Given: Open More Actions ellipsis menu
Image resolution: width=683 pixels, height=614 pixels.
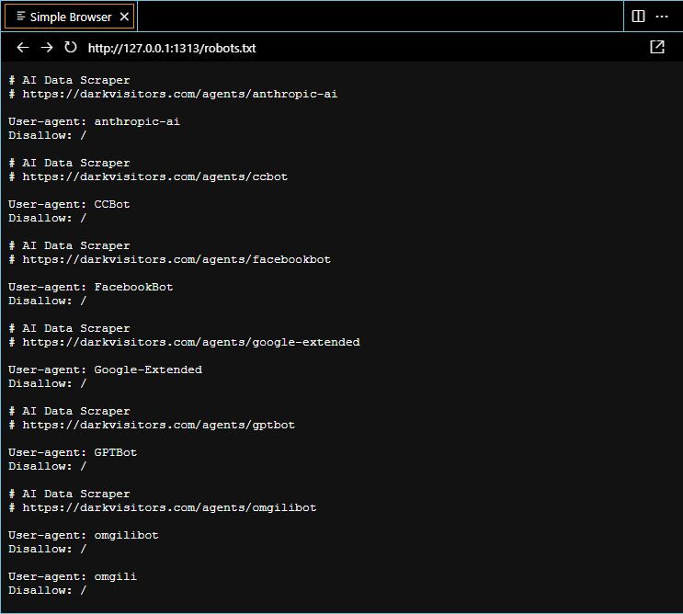Looking at the screenshot, I should [662, 17].
